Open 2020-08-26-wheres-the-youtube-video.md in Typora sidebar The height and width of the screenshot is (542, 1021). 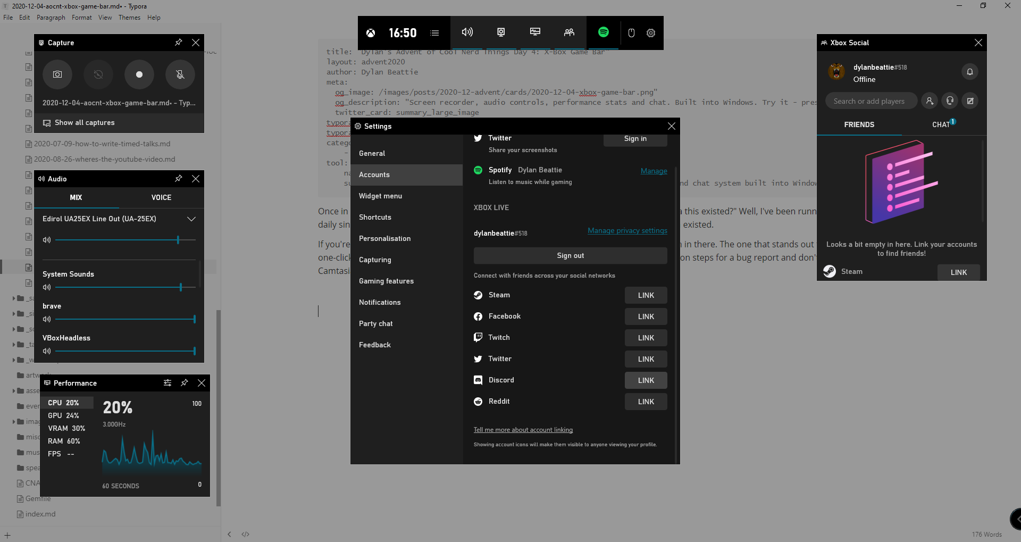(104, 159)
